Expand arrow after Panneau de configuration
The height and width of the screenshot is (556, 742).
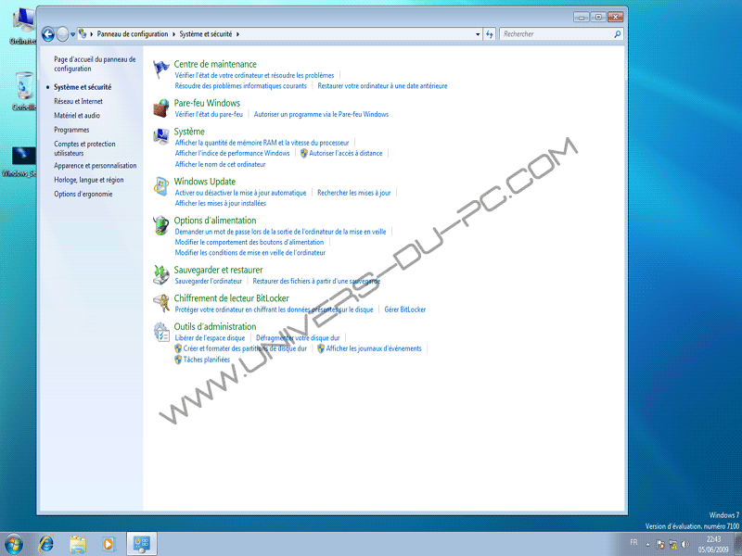point(173,34)
